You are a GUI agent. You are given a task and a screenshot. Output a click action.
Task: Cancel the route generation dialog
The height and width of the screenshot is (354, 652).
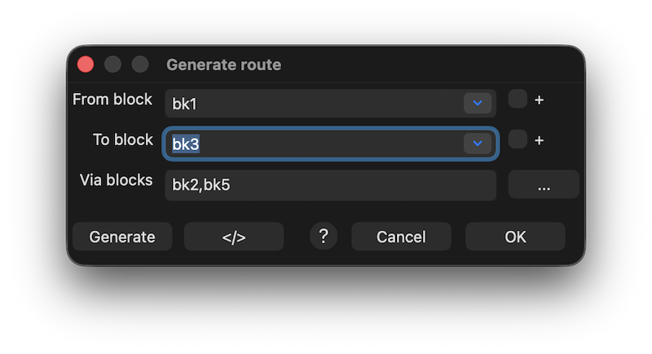(401, 237)
